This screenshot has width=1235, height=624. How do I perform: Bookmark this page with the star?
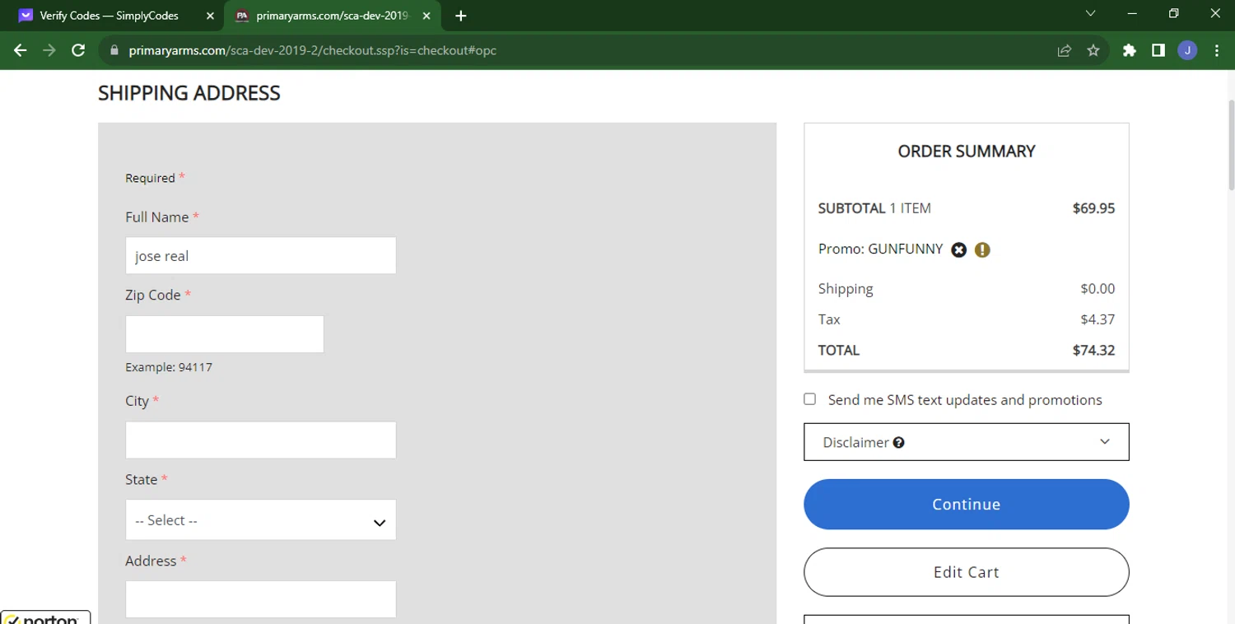pos(1093,50)
